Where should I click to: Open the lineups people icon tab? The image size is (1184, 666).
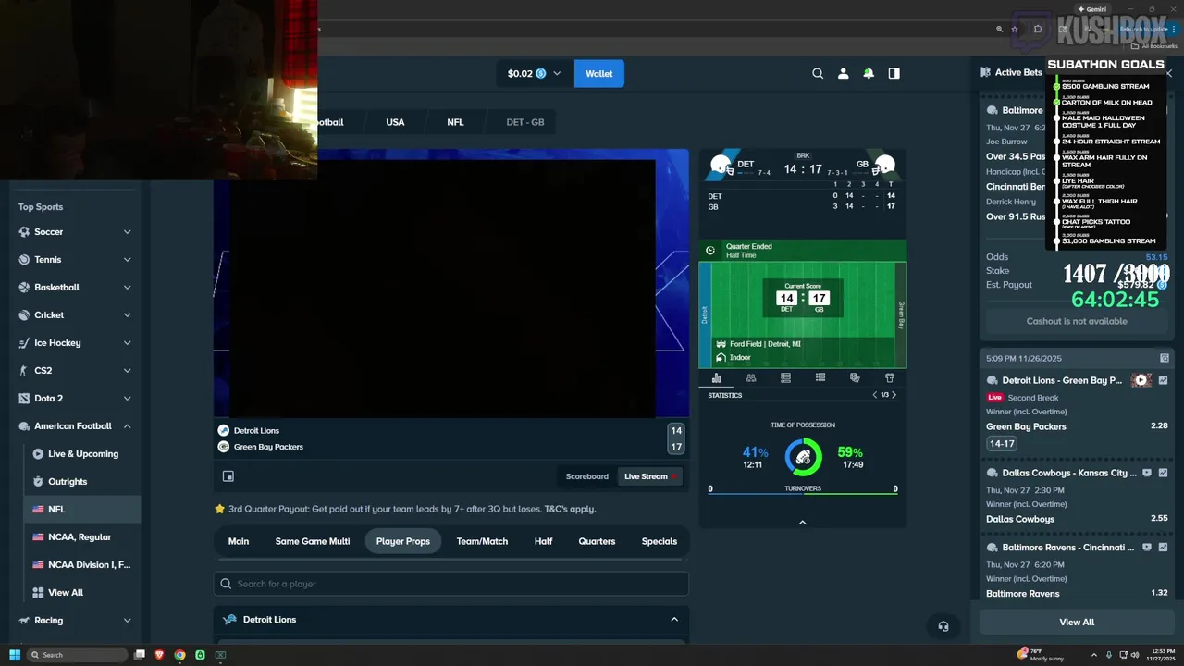[750, 377]
